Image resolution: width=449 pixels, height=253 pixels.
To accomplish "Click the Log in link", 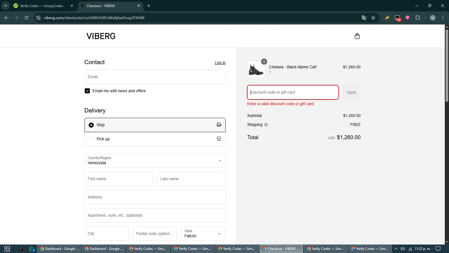I will 220,63.
